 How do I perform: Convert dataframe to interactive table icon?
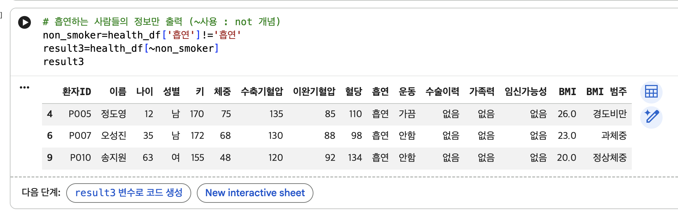coord(651,92)
